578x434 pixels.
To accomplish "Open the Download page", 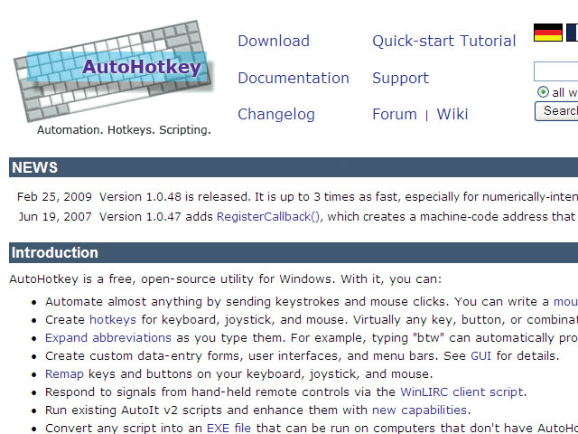I will pyautogui.click(x=273, y=41).
